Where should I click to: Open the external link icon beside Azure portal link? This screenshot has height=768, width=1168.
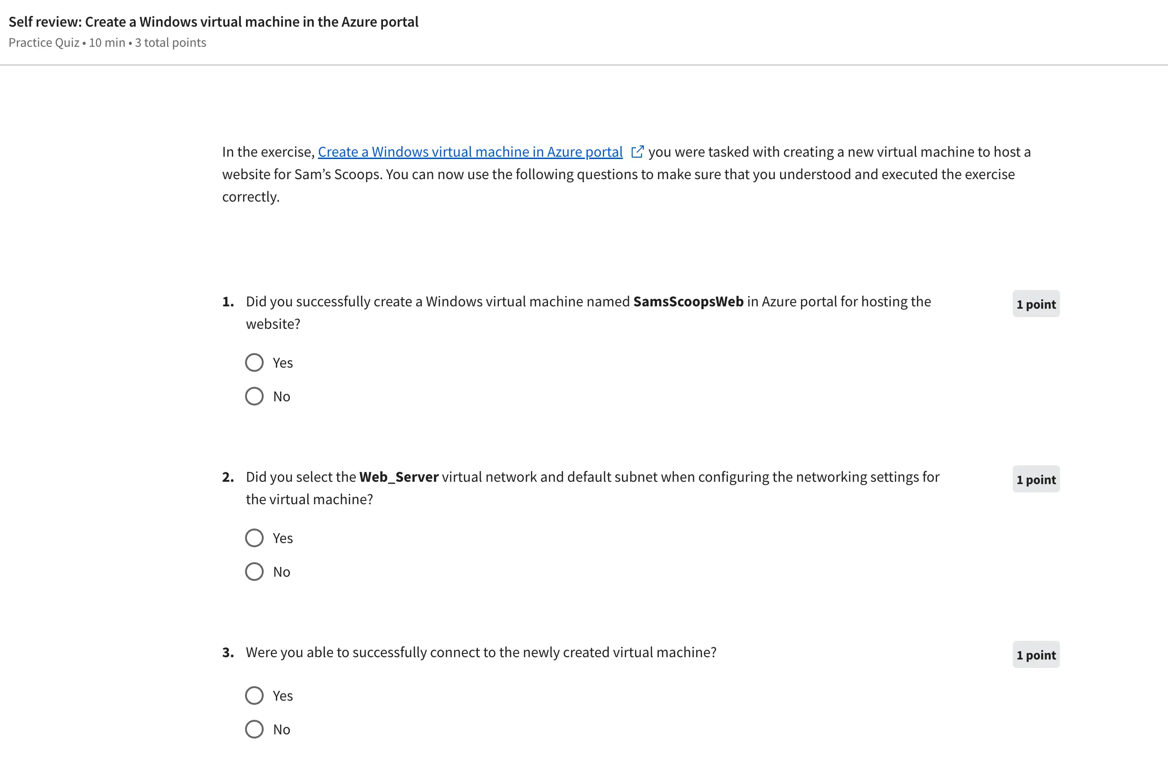[x=637, y=152]
